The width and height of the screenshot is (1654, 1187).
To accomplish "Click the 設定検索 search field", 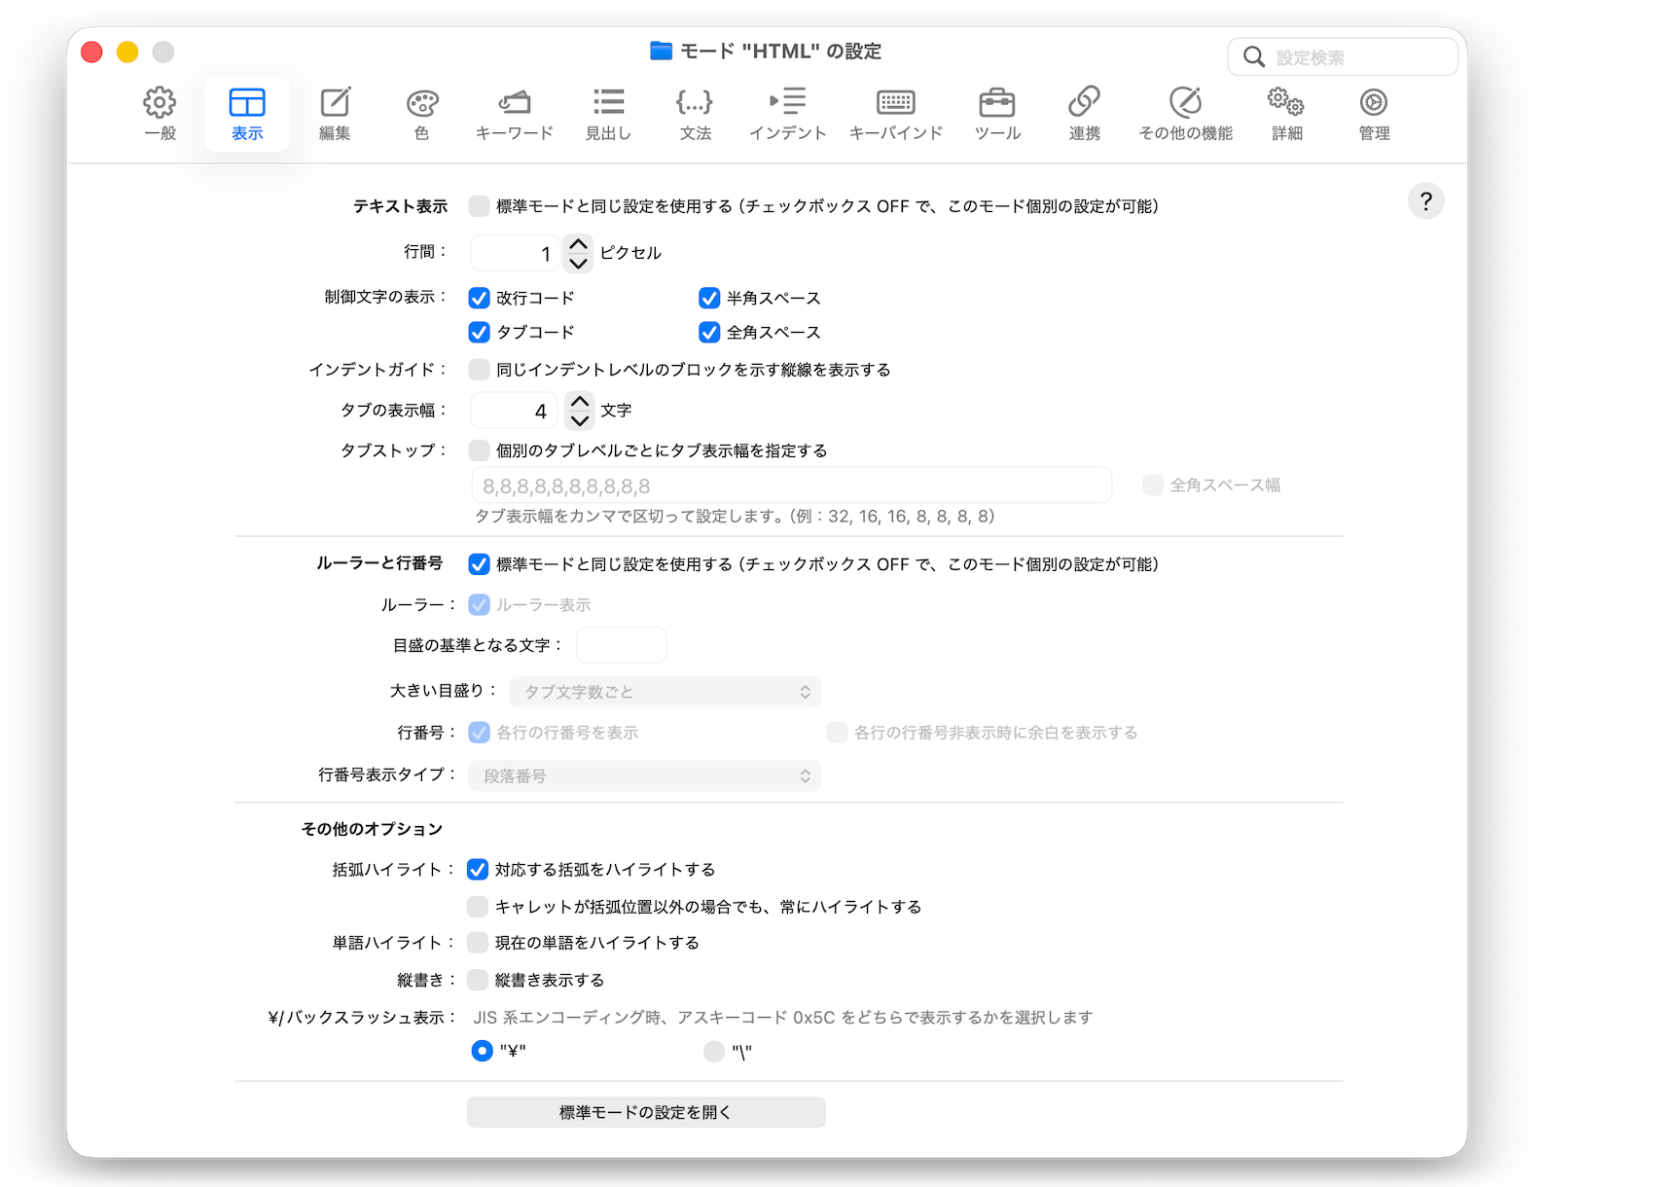I will point(1352,57).
